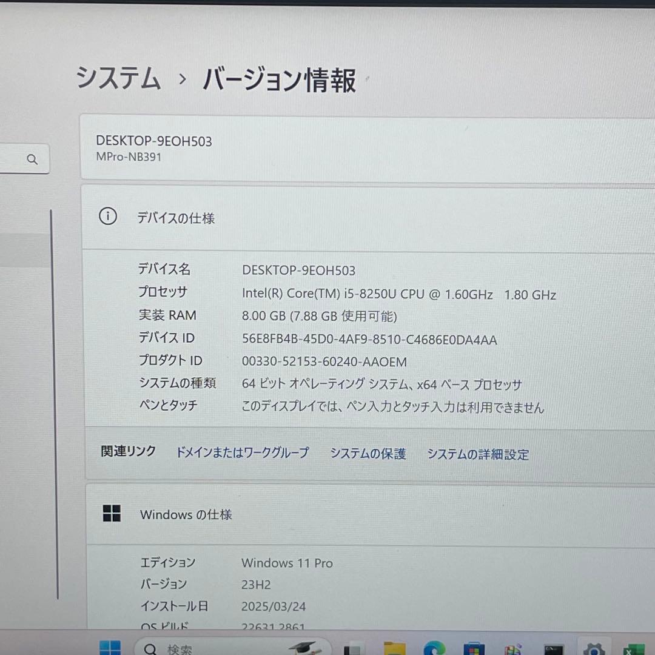Select RAM value 8.00 GB (7.88 GB 使用可能)
Screen dimensions: 655x655
tap(319, 316)
